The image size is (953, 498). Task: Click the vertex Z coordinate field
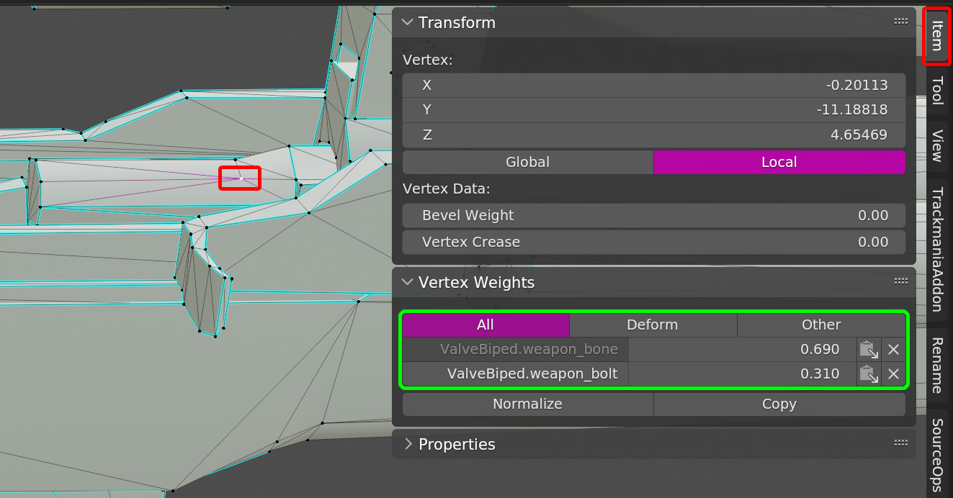pos(654,135)
